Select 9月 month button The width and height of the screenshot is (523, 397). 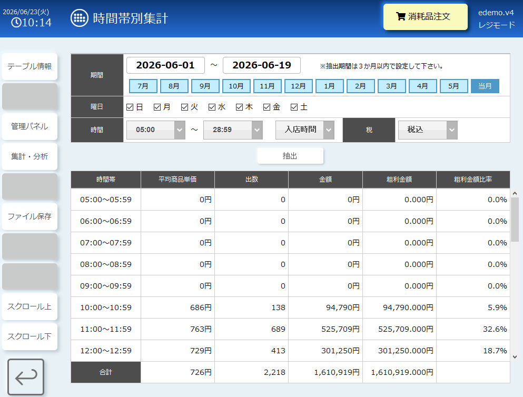coord(205,86)
